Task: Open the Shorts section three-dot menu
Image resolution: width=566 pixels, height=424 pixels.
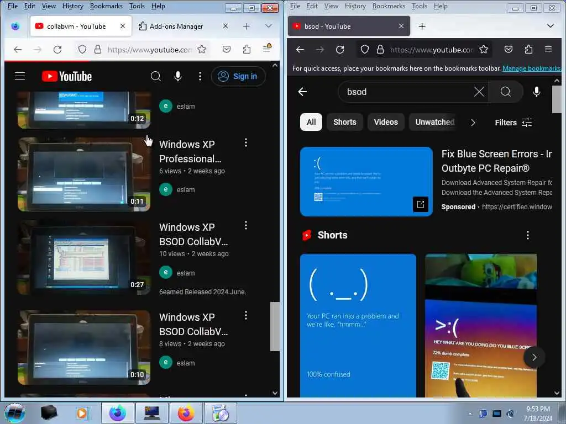Action: [528, 235]
